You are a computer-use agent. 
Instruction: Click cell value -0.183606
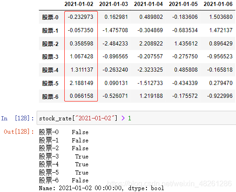(185, 17)
